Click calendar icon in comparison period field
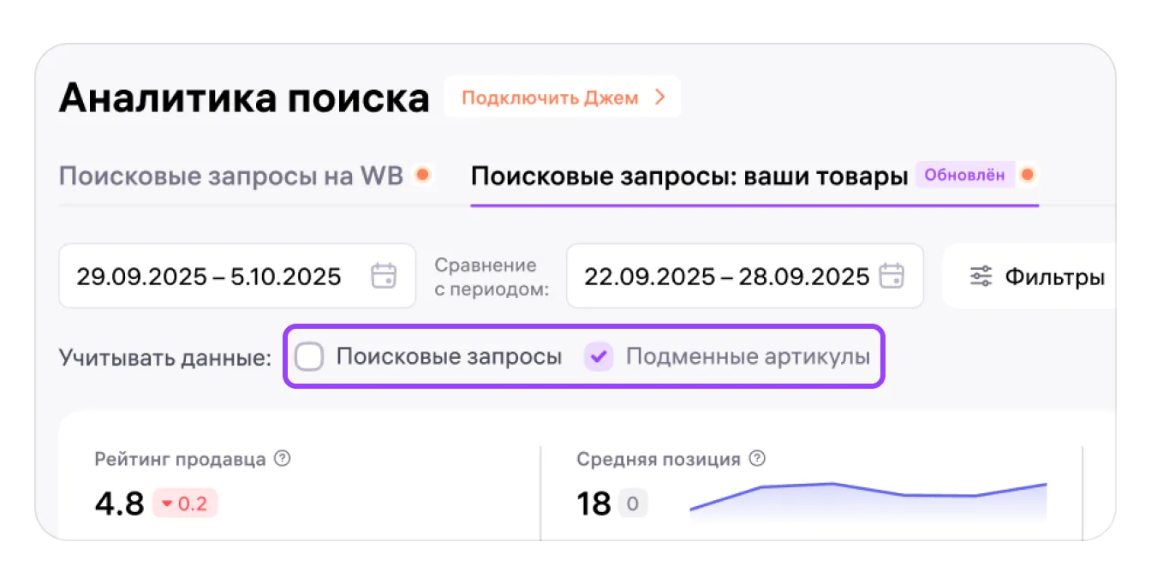This screenshot has height=584, width=1151. point(892,277)
